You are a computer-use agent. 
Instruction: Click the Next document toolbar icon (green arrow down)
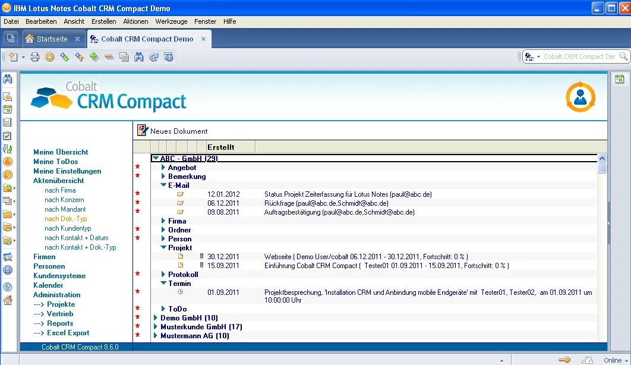click(x=64, y=57)
